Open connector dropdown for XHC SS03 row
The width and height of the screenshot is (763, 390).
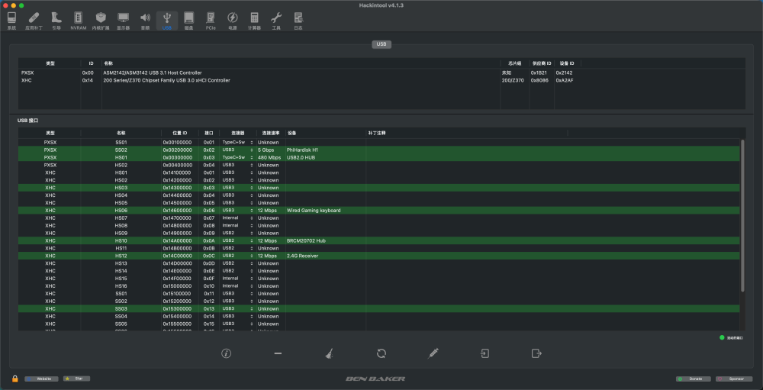coord(237,308)
